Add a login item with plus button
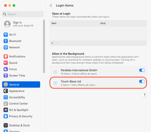Image resolution: width=151 pixels, height=132 pixels. (52, 43)
